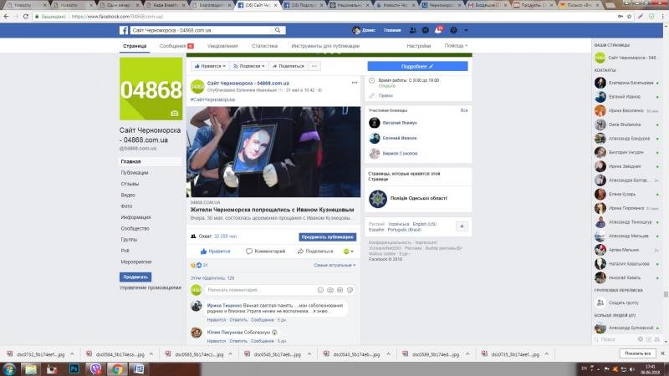This screenshot has height=376, width=669.
Task: Click the help question mark icon in header
Action: pos(453,30)
